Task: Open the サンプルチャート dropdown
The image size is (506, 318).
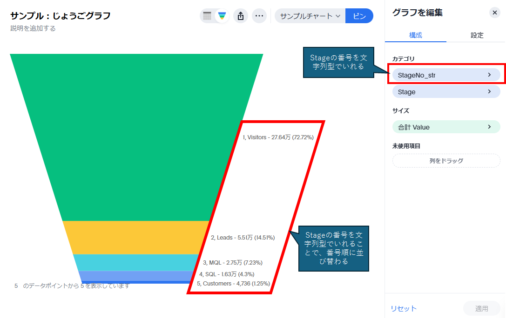Action: click(x=310, y=16)
